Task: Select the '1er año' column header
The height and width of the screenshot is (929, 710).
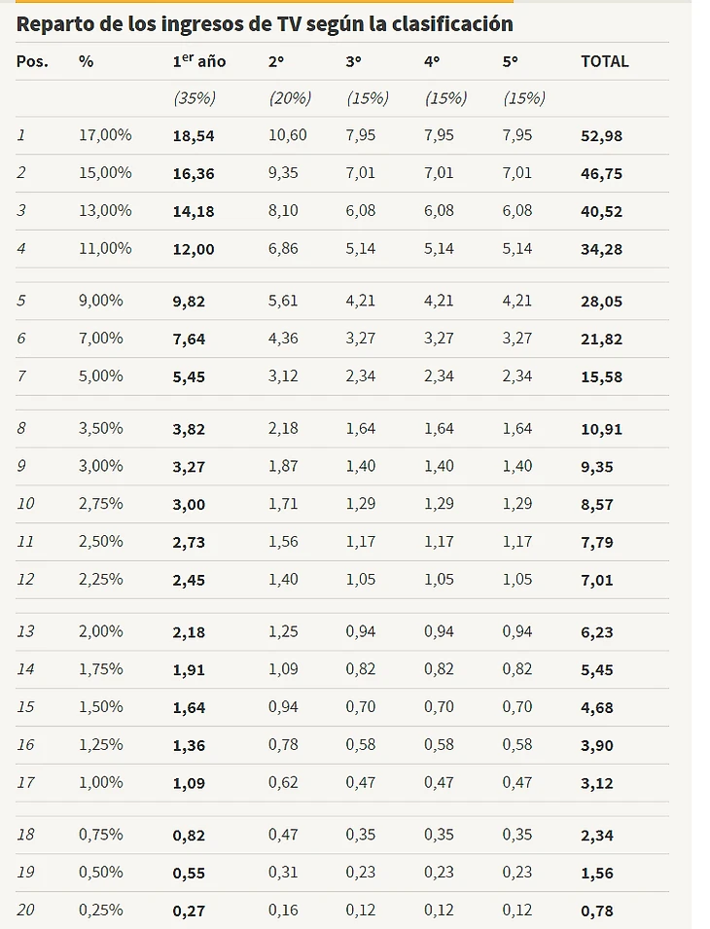Action: click(x=199, y=60)
